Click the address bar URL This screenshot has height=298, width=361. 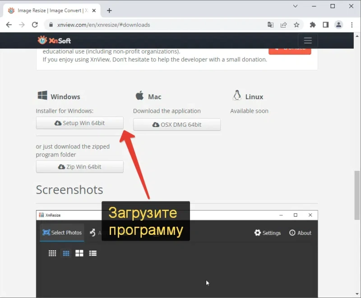104,25
